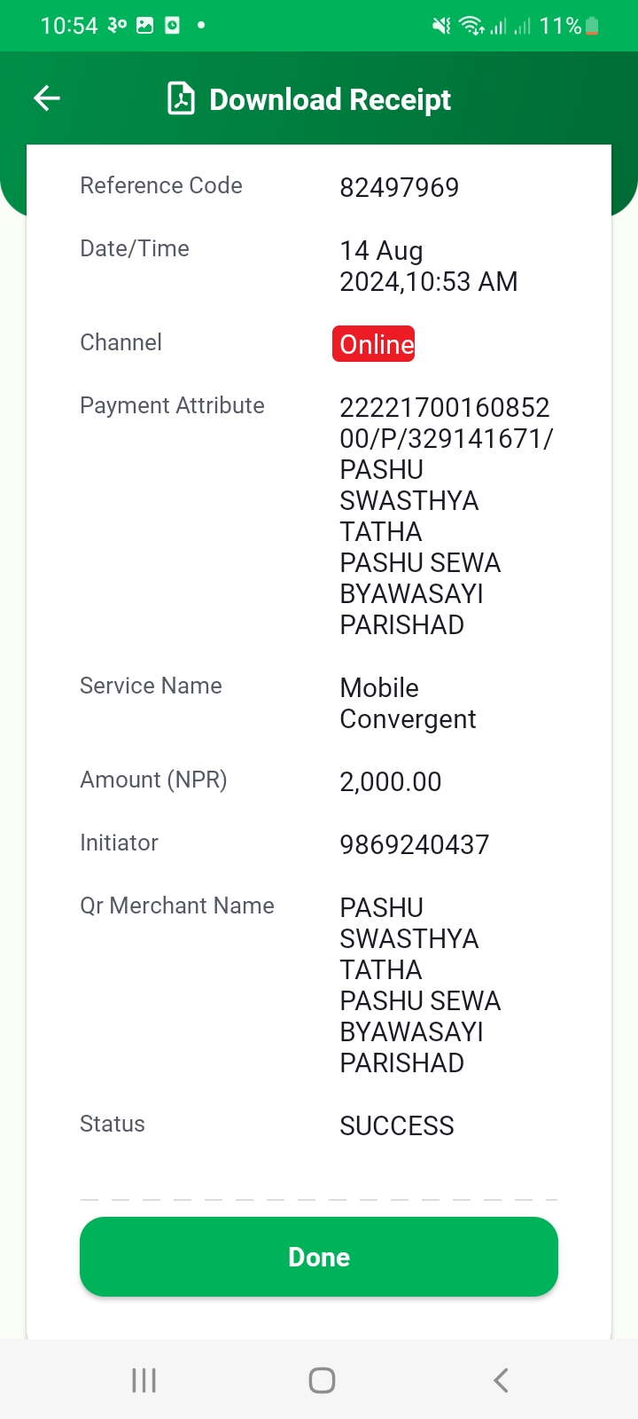Screen dimensions: 638x1419
Task: Tap the date 14 Aug 2024 value
Action: click(429, 266)
